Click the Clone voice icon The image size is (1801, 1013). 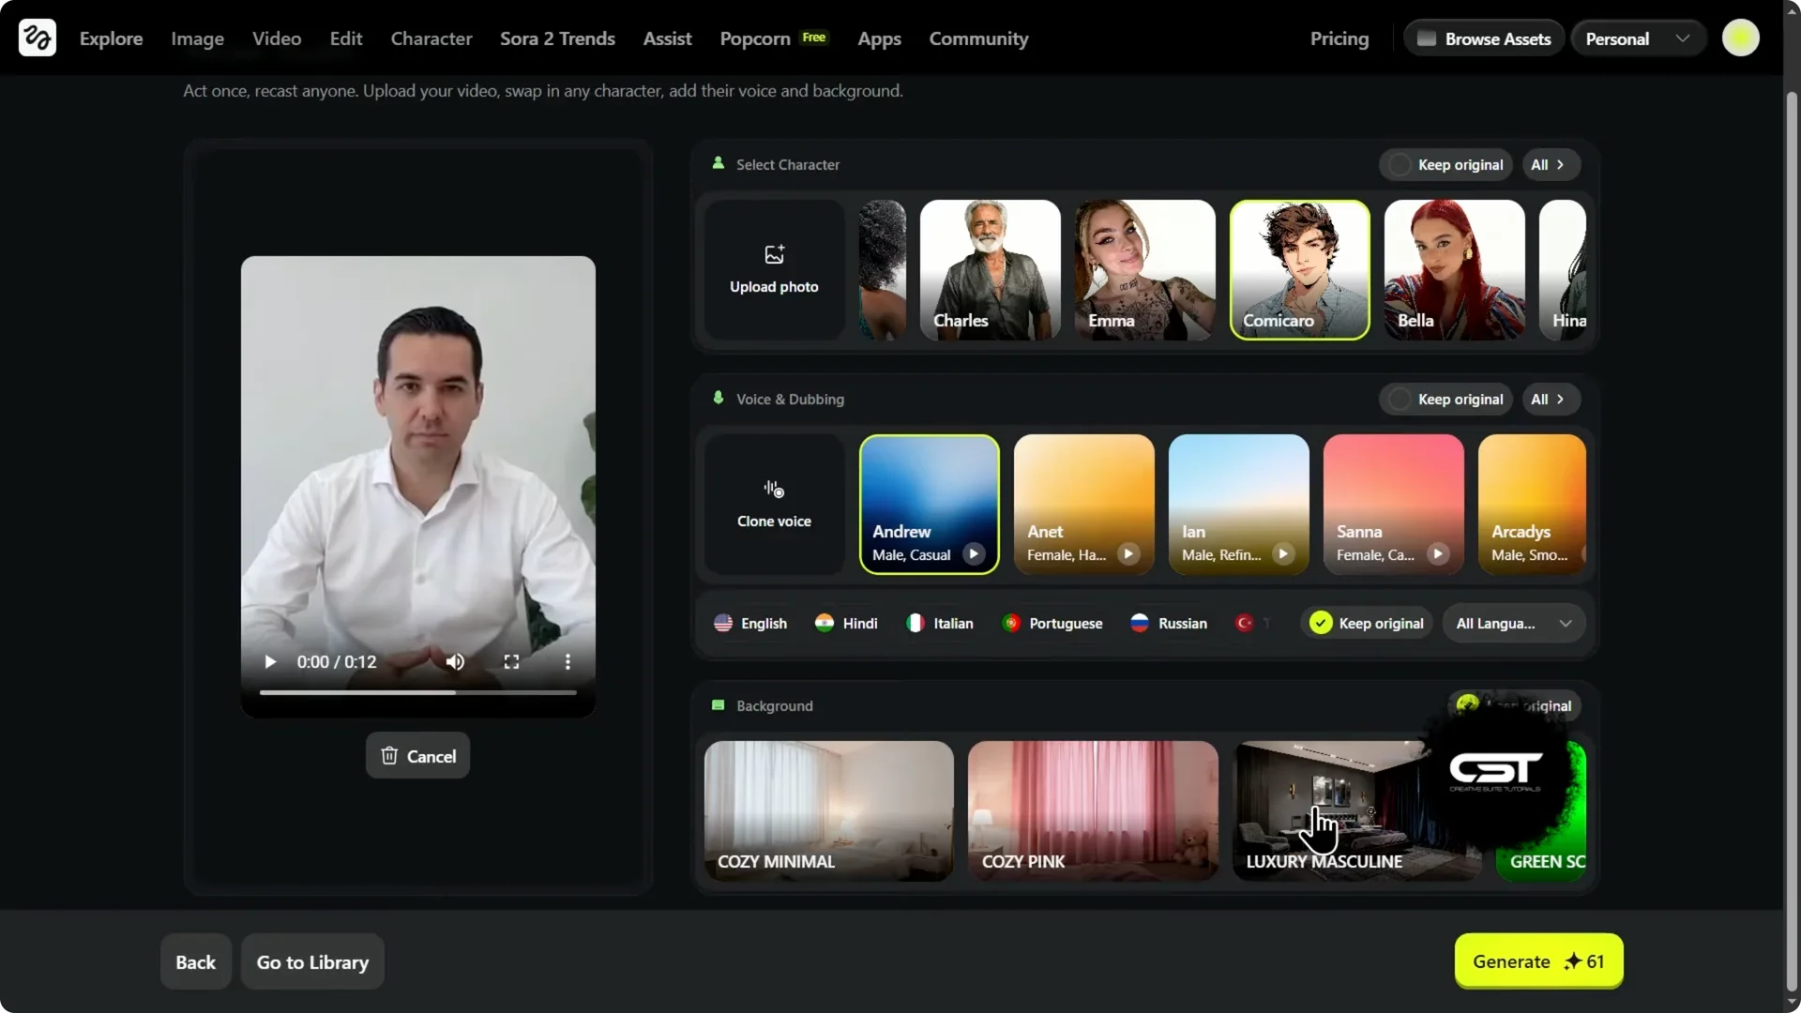point(773,488)
